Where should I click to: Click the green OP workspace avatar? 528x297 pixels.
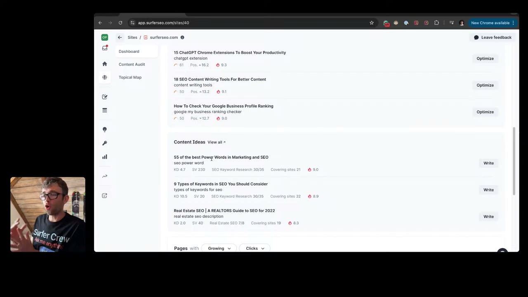coord(105,37)
